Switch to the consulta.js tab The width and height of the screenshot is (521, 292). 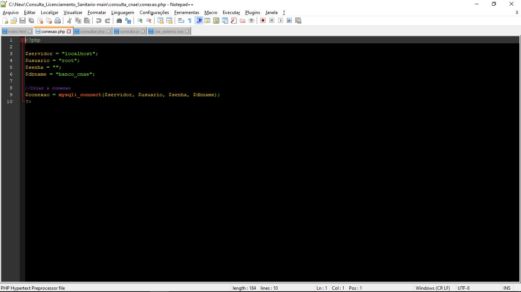[x=129, y=32]
